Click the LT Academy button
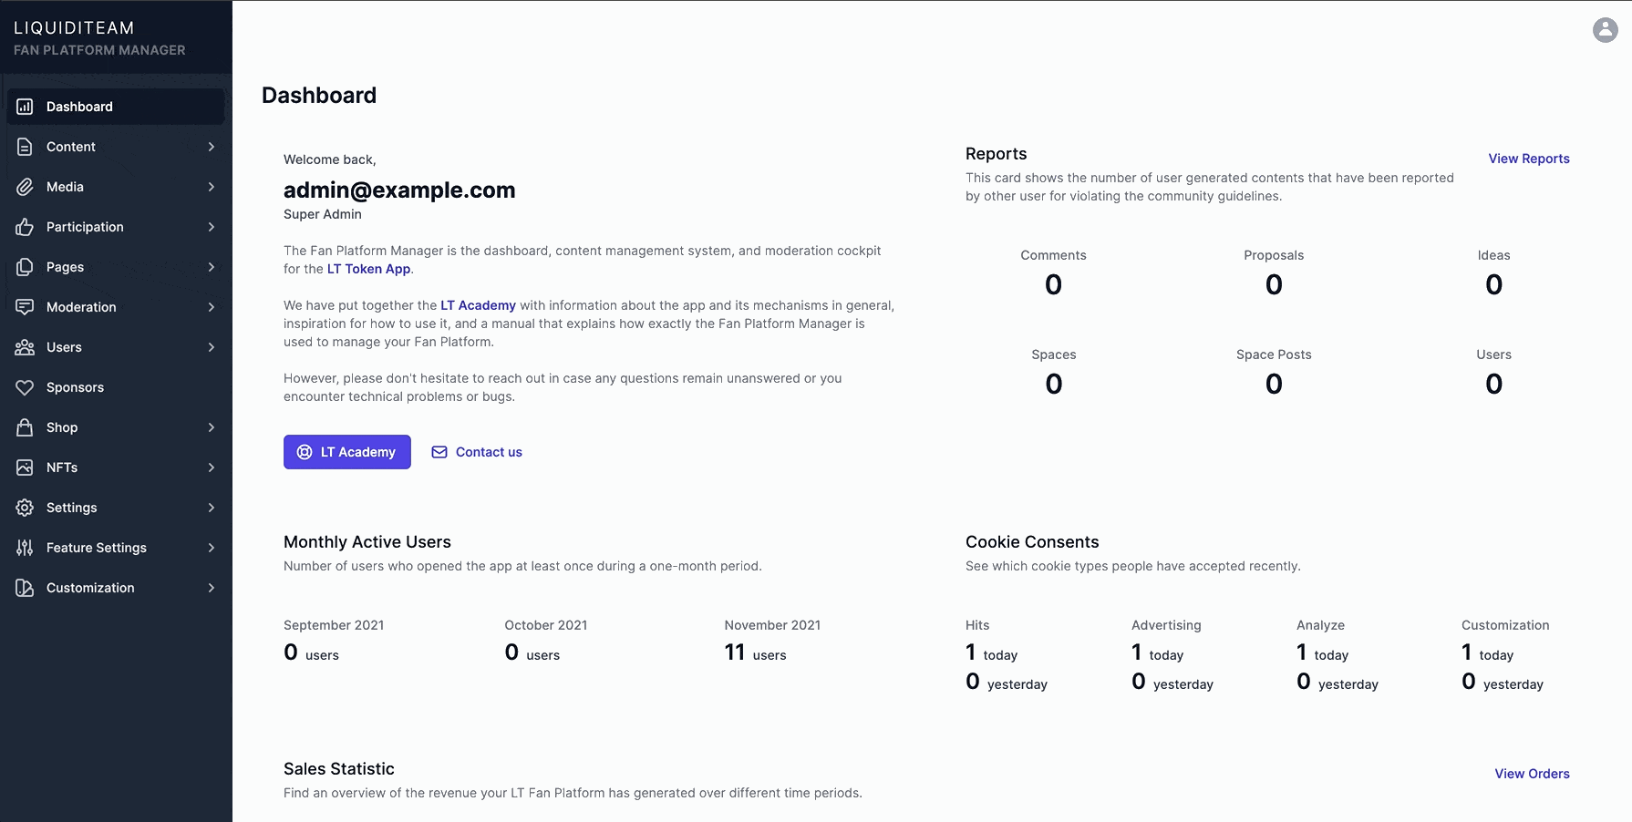Screen dimensions: 1632x822 pos(346,452)
